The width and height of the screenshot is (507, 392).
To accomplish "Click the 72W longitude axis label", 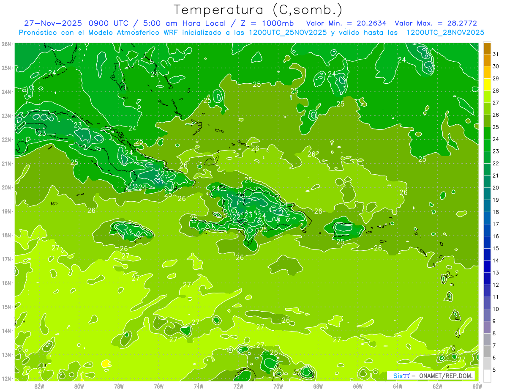I will (x=238, y=386).
